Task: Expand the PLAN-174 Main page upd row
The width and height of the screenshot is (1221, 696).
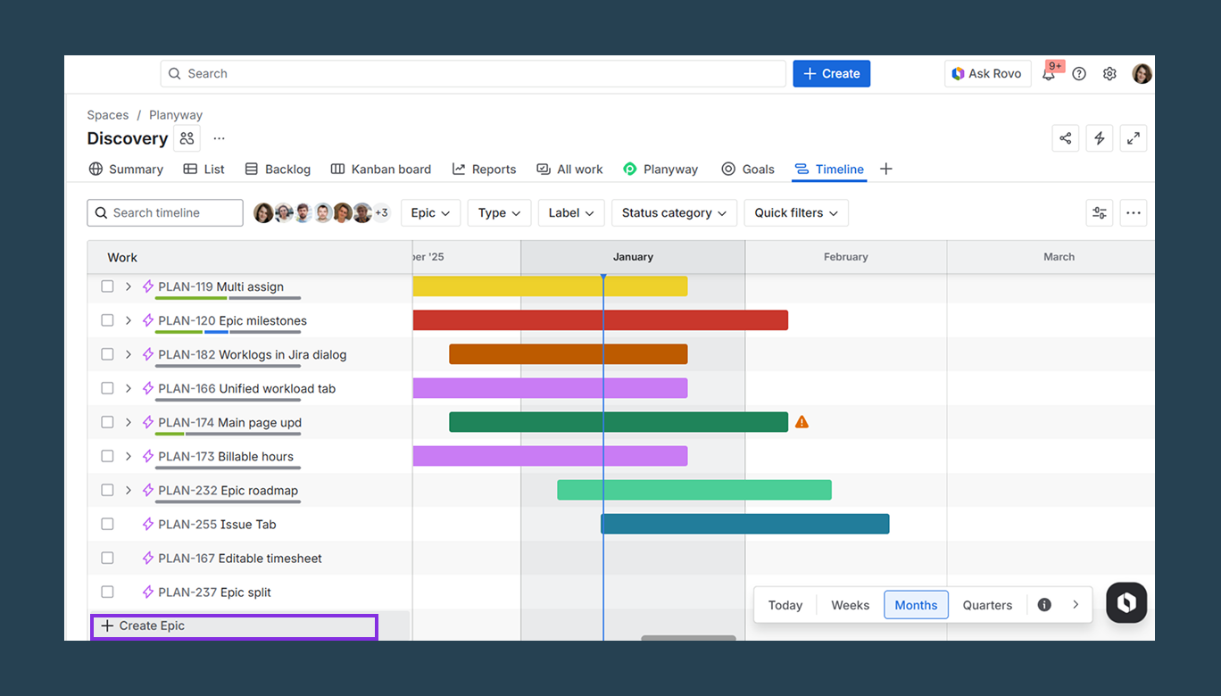Action: pos(129,422)
